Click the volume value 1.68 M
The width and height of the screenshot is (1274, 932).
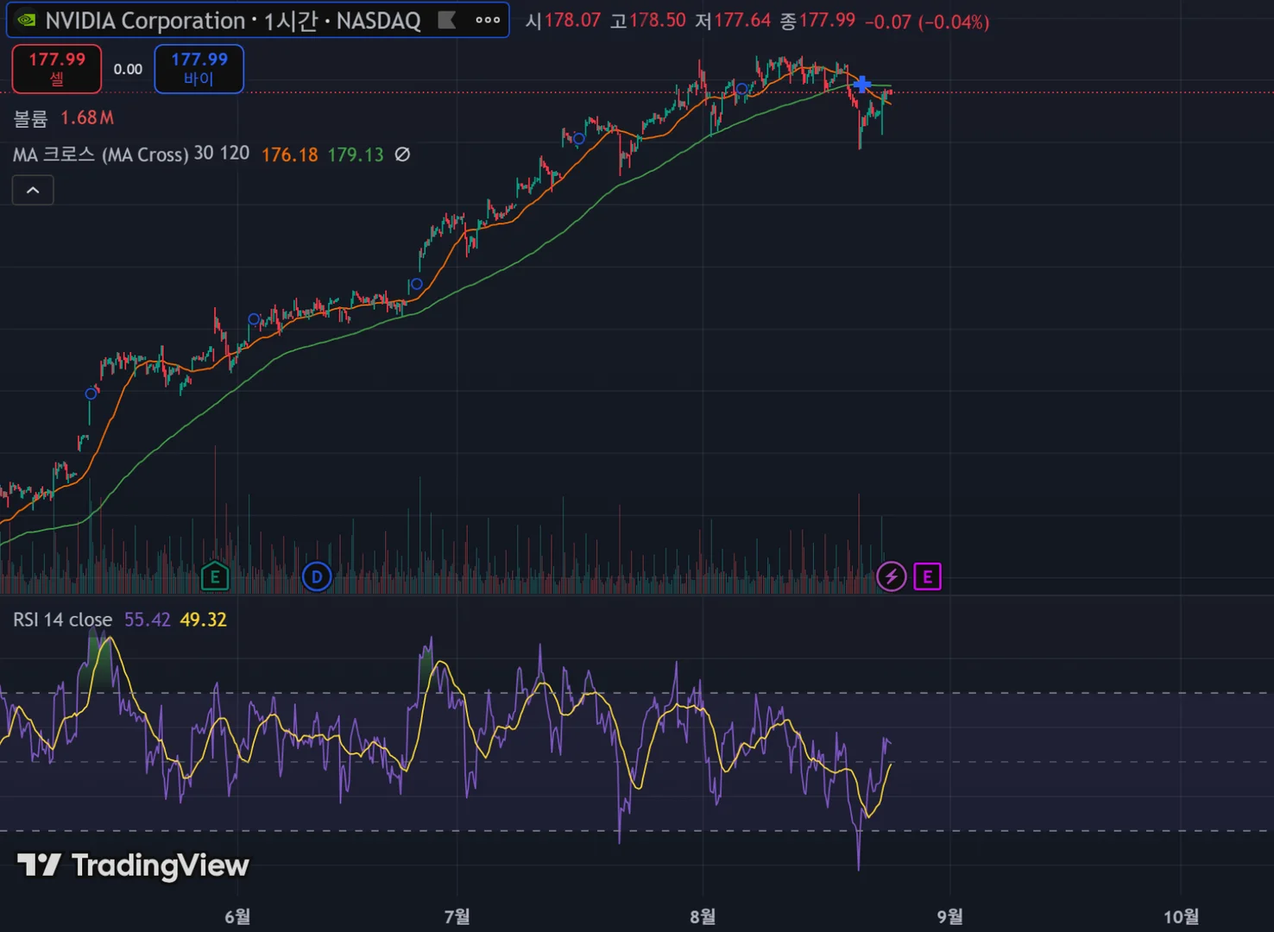(87, 118)
